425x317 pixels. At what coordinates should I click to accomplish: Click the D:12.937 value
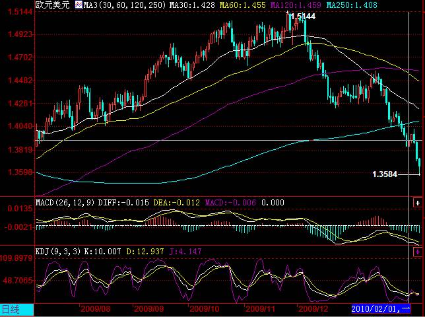click(145, 252)
